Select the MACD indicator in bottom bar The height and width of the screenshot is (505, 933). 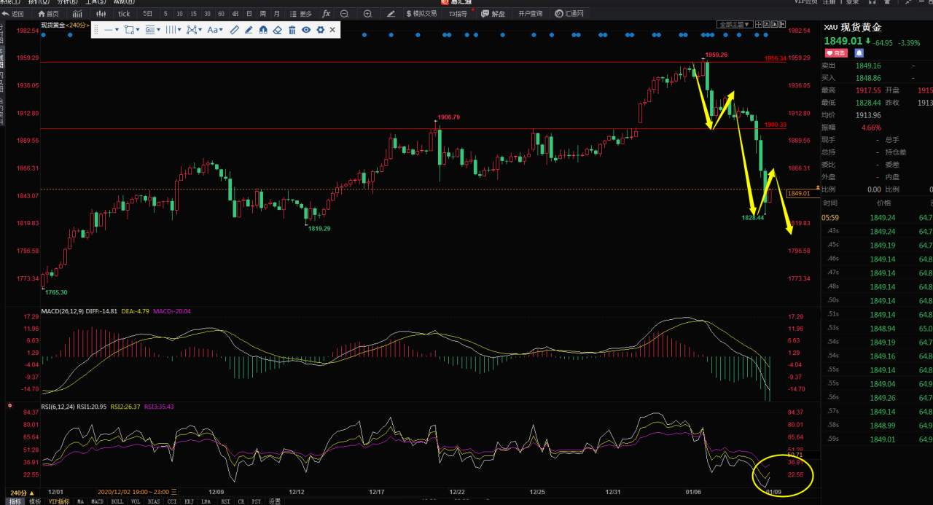click(x=97, y=501)
